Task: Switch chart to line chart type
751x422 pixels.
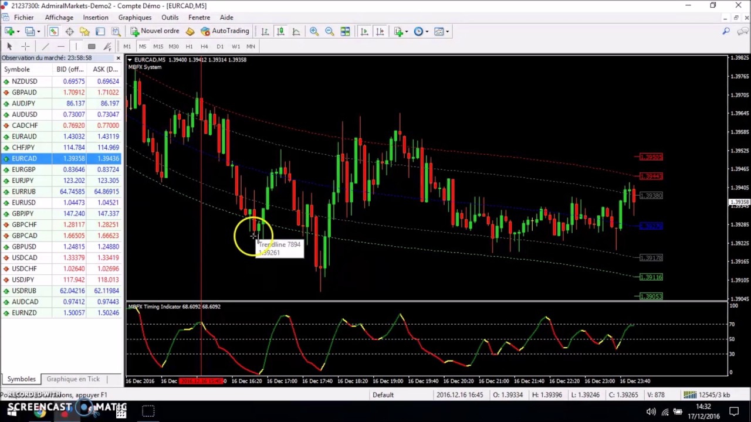Action: [x=296, y=31]
